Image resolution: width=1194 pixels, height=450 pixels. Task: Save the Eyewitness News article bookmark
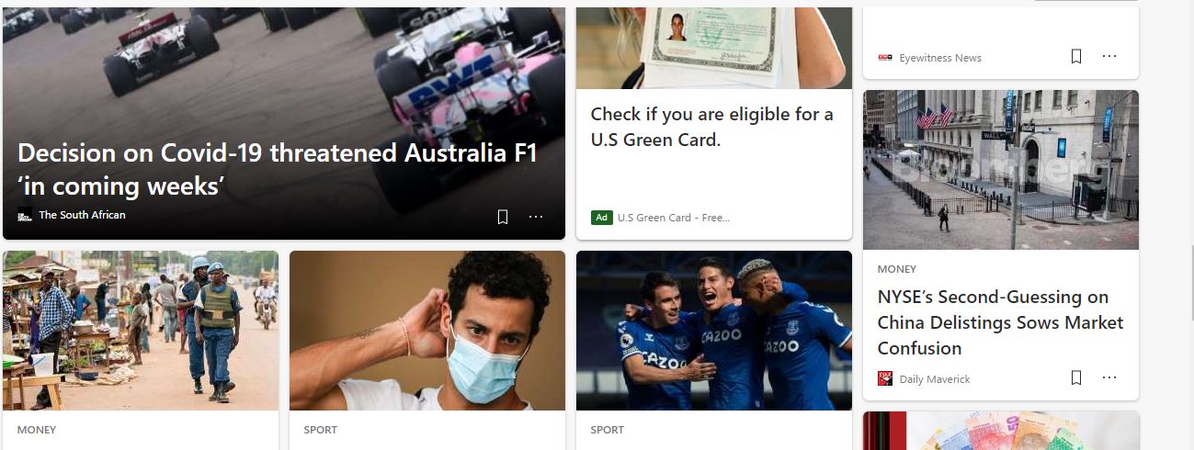1076,56
